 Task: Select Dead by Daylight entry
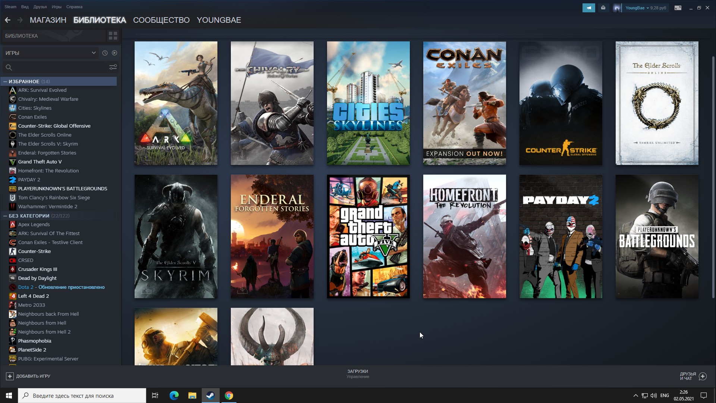pyautogui.click(x=37, y=278)
